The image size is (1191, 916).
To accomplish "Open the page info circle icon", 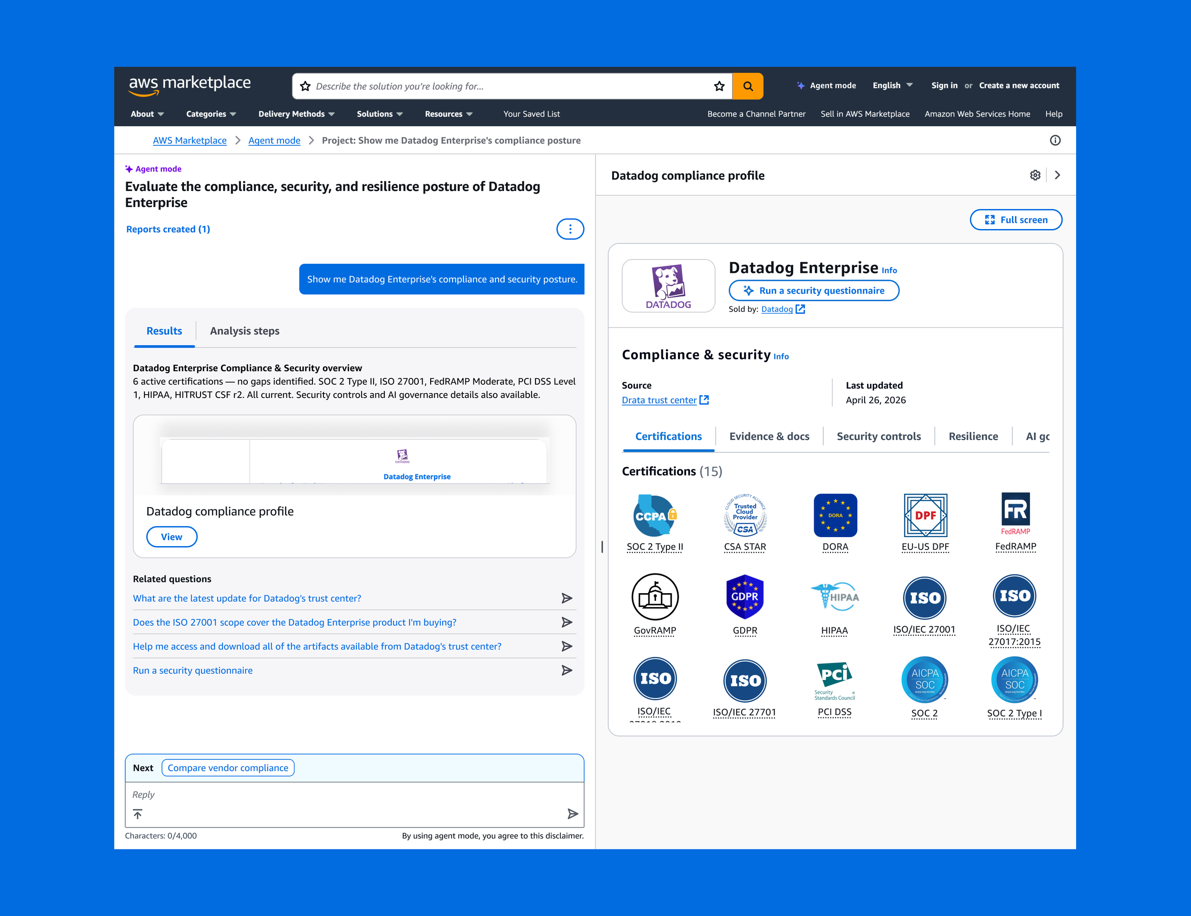I will pyautogui.click(x=1055, y=140).
